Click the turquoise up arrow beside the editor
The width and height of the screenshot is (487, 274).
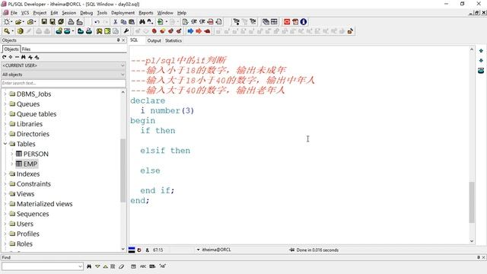[481, 51]
